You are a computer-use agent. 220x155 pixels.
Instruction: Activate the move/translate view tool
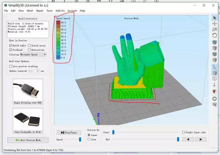[214, 23]
